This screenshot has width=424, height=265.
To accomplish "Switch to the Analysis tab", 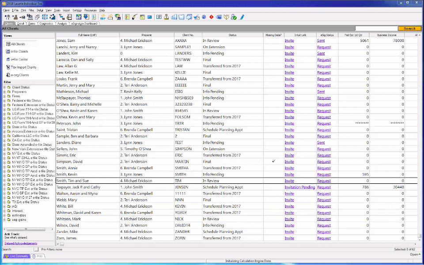I will click(62, 23).
